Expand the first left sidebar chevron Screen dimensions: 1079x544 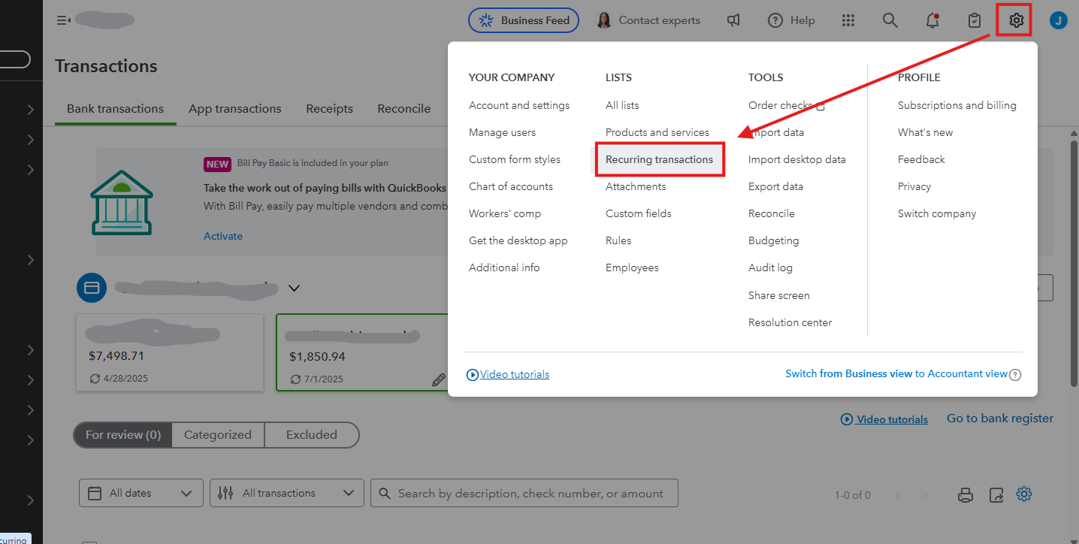(x=30, y=110)
